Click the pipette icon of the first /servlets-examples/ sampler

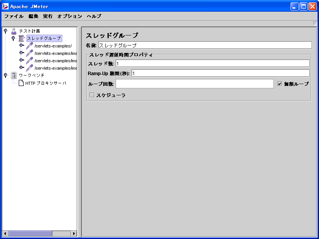pyautogui.click(x=30, y=46)
